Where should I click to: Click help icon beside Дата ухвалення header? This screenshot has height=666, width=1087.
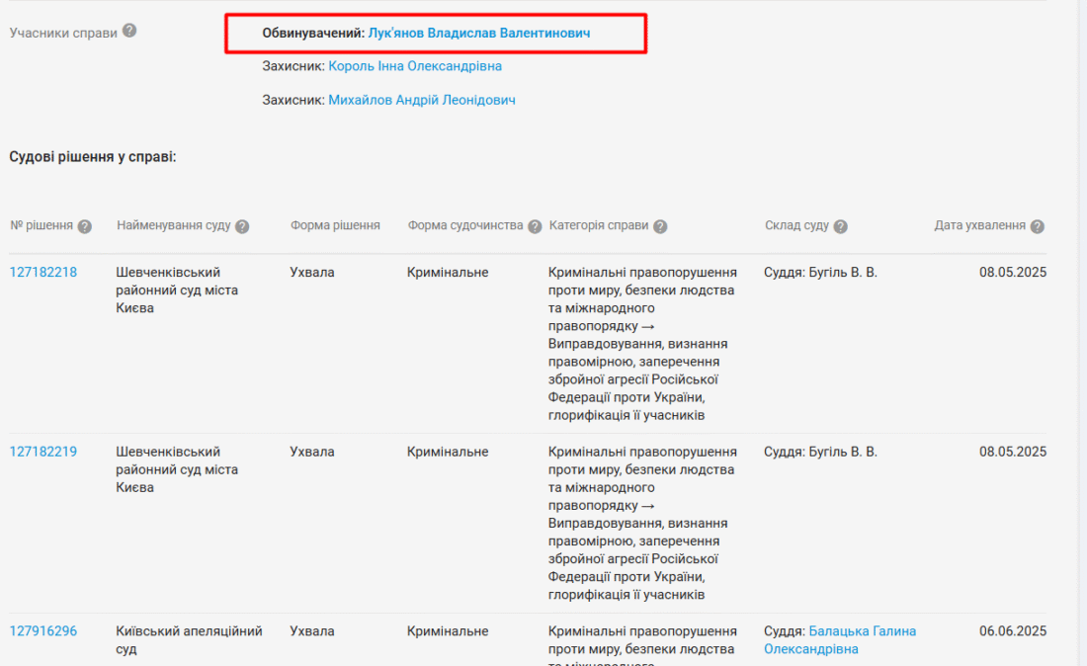[1037, 226]
